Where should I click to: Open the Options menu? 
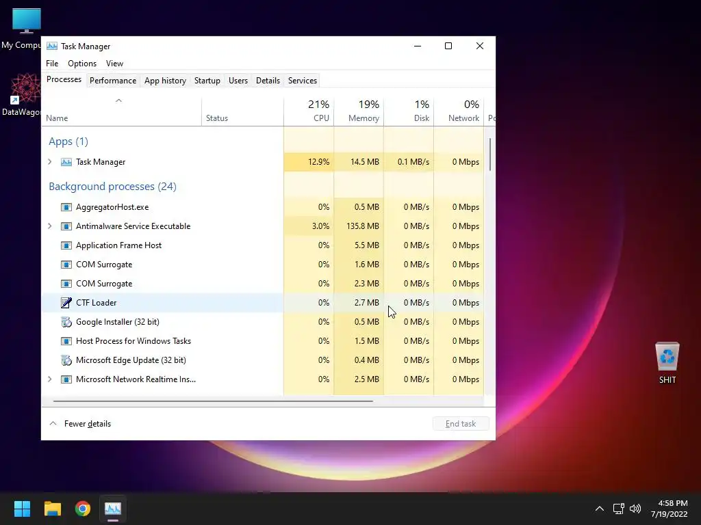pyautogui.click(x=82, y=64)
